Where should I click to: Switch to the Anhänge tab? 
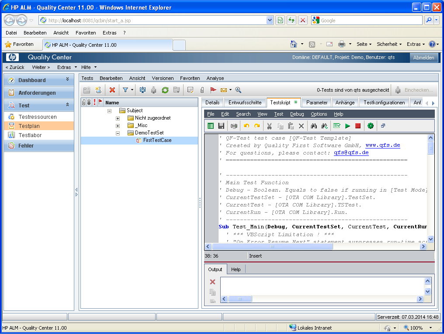[x=345, y=102]
